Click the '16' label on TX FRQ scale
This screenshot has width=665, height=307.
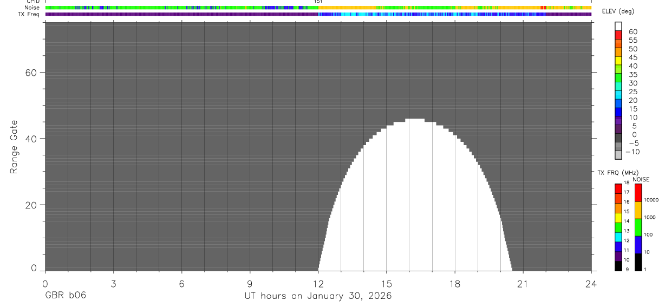626,202
